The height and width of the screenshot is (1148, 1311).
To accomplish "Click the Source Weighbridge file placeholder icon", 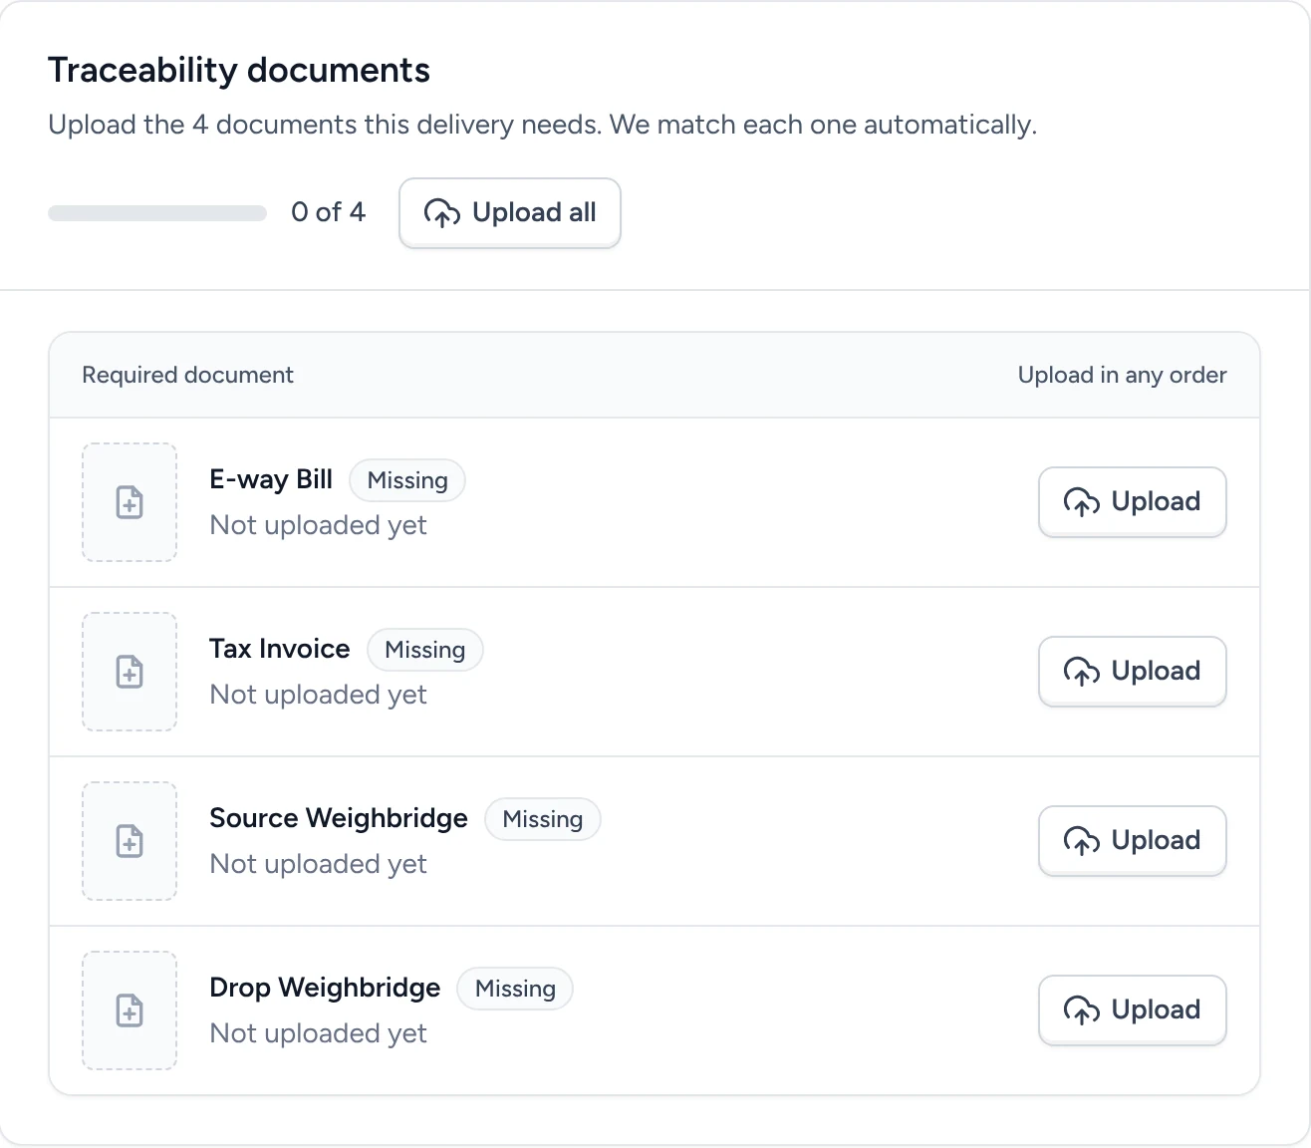I will click(130, 841).
